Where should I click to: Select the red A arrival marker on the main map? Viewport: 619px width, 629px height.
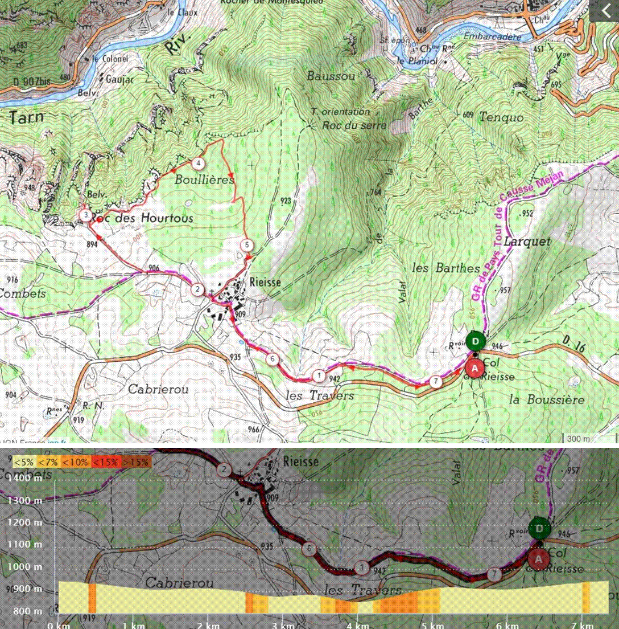[x=474, y=368]
